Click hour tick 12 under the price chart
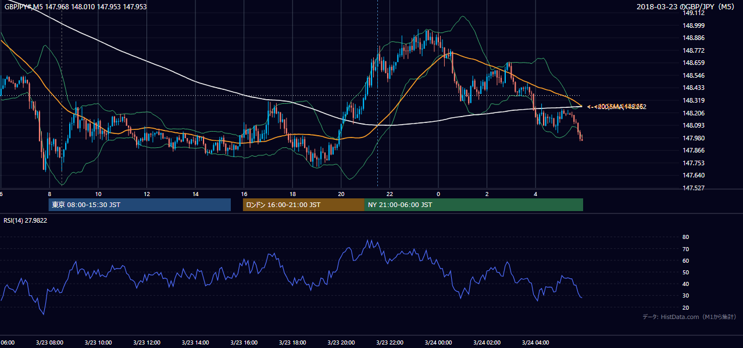743x348 pixels. [147, 194]
